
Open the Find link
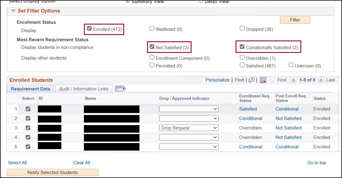(239, 80)
